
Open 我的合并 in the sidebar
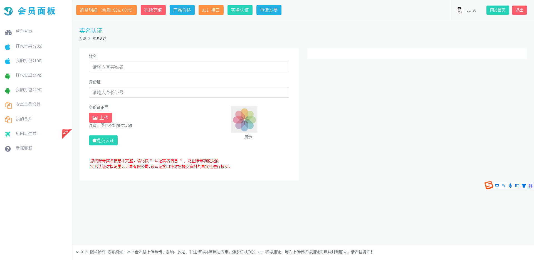click(24, 119)
